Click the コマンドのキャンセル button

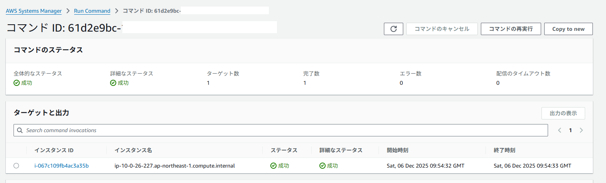pos(442,29)
